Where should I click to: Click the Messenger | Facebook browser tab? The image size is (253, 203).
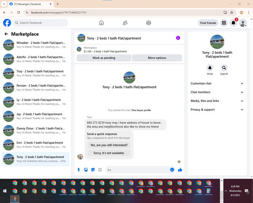click(x=30, y=4)
